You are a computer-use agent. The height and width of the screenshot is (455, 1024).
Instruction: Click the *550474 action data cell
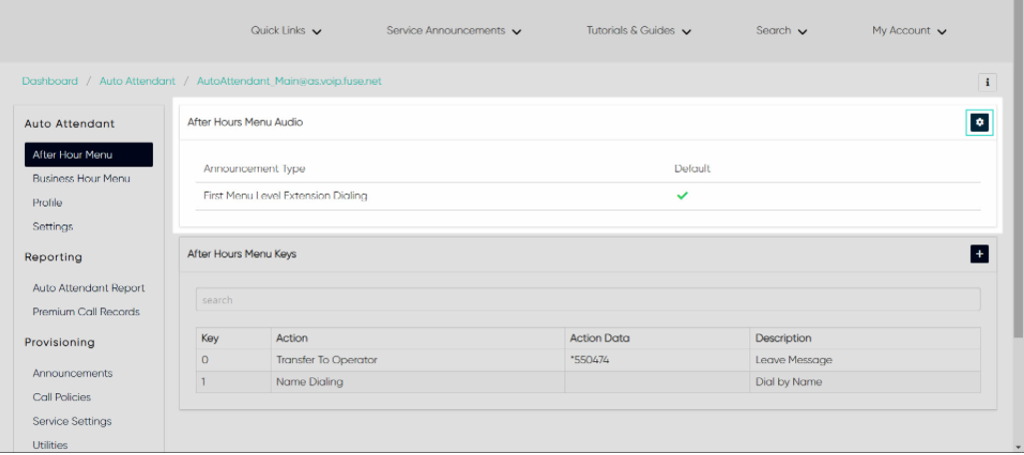657,360
